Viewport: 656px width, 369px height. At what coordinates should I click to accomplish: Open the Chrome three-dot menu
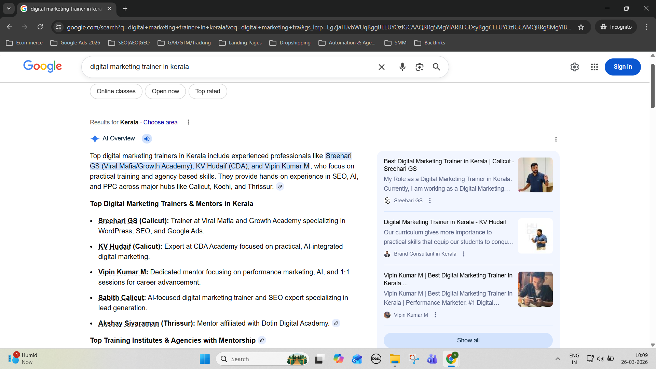coord(646,27)
